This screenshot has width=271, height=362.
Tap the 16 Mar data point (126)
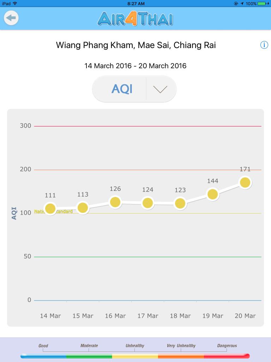point(115,202)
